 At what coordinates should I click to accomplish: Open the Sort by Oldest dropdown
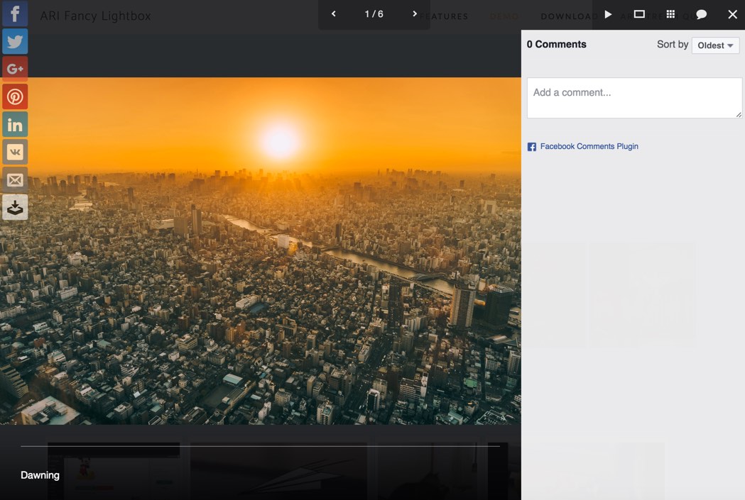coord(715,45)
